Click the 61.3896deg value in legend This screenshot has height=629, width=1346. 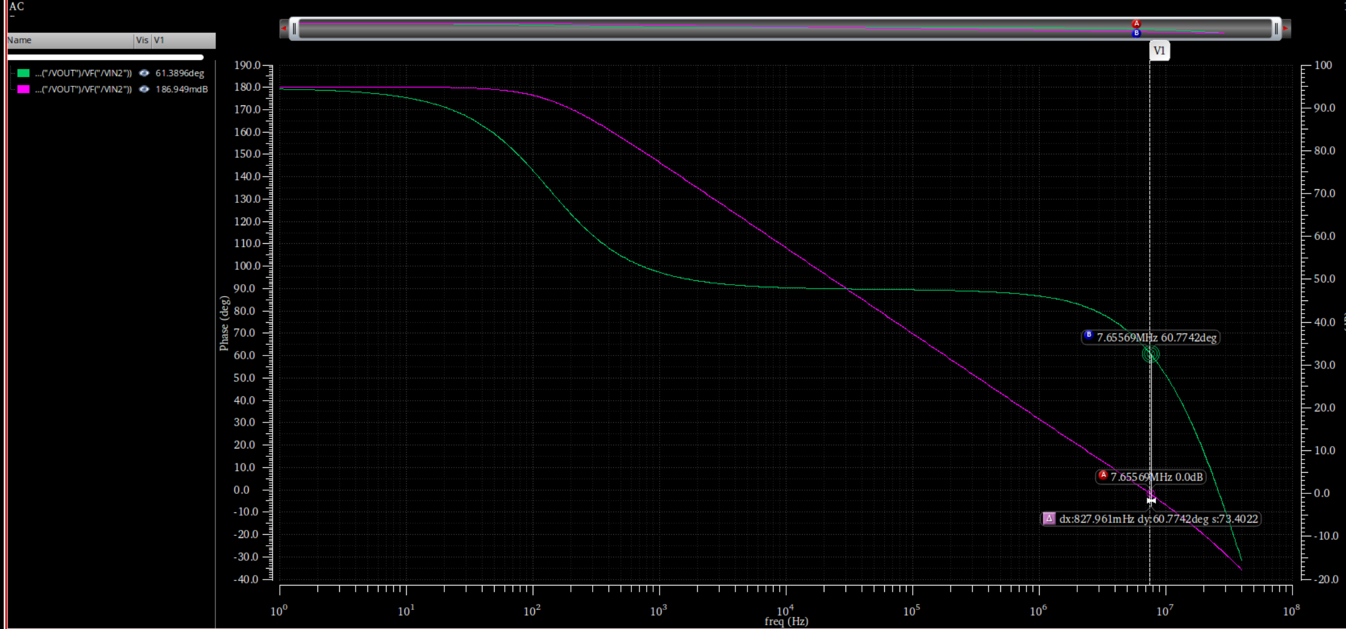180,73
